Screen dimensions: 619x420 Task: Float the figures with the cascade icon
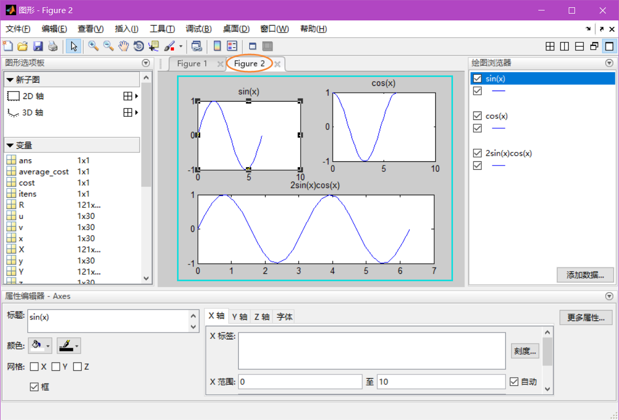594,47
